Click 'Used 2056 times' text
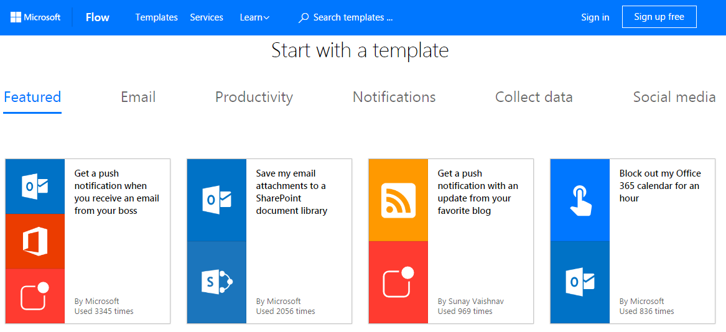 click(285, 311)
